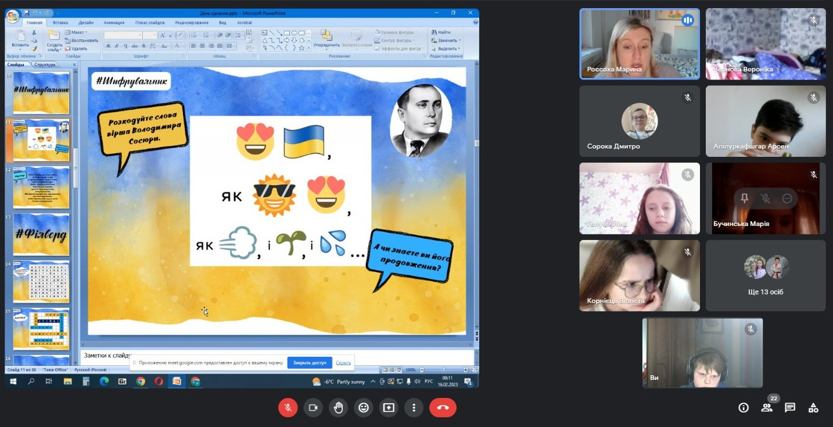The image size is (833, 427).
Task: Raise hand in the meeting
Action: [338, 408]
